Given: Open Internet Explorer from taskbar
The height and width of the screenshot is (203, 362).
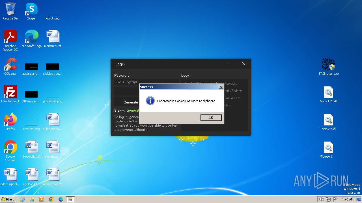Looking at the screenshot, I should (22, 199).
